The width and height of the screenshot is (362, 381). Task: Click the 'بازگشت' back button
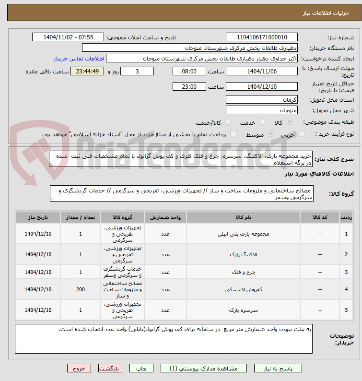[110, 369]
